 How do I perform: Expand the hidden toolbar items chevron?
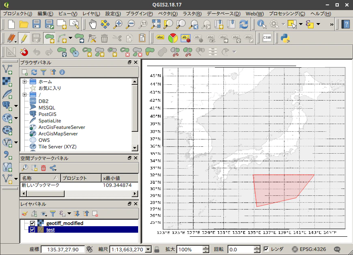(331, 24)
